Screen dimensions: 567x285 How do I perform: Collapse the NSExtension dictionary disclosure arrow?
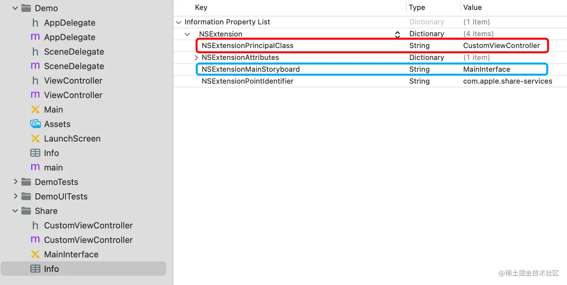point(187,34)
